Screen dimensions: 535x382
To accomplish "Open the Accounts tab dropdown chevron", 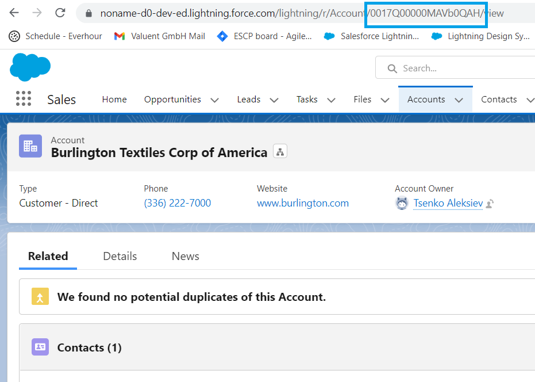I will [459, 100].
